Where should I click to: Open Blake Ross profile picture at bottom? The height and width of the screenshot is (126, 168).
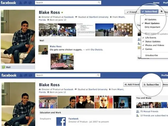click(18, 104)
